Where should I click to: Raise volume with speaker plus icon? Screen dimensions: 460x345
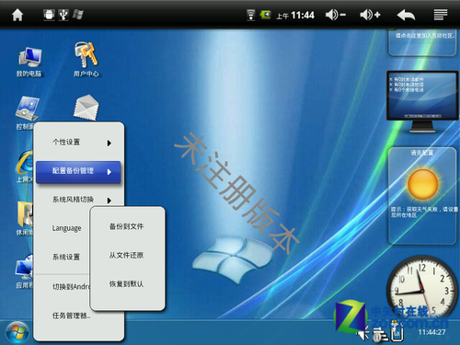pos(370,15)
